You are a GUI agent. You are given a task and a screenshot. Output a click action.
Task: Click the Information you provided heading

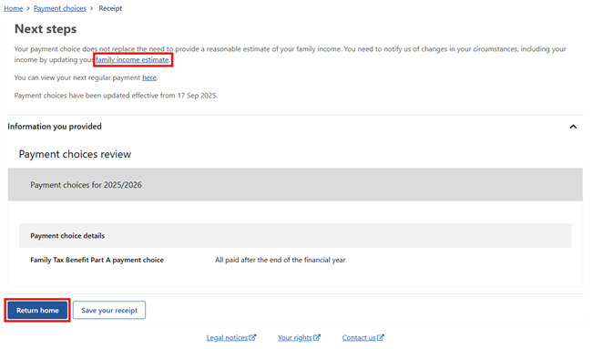55,127
